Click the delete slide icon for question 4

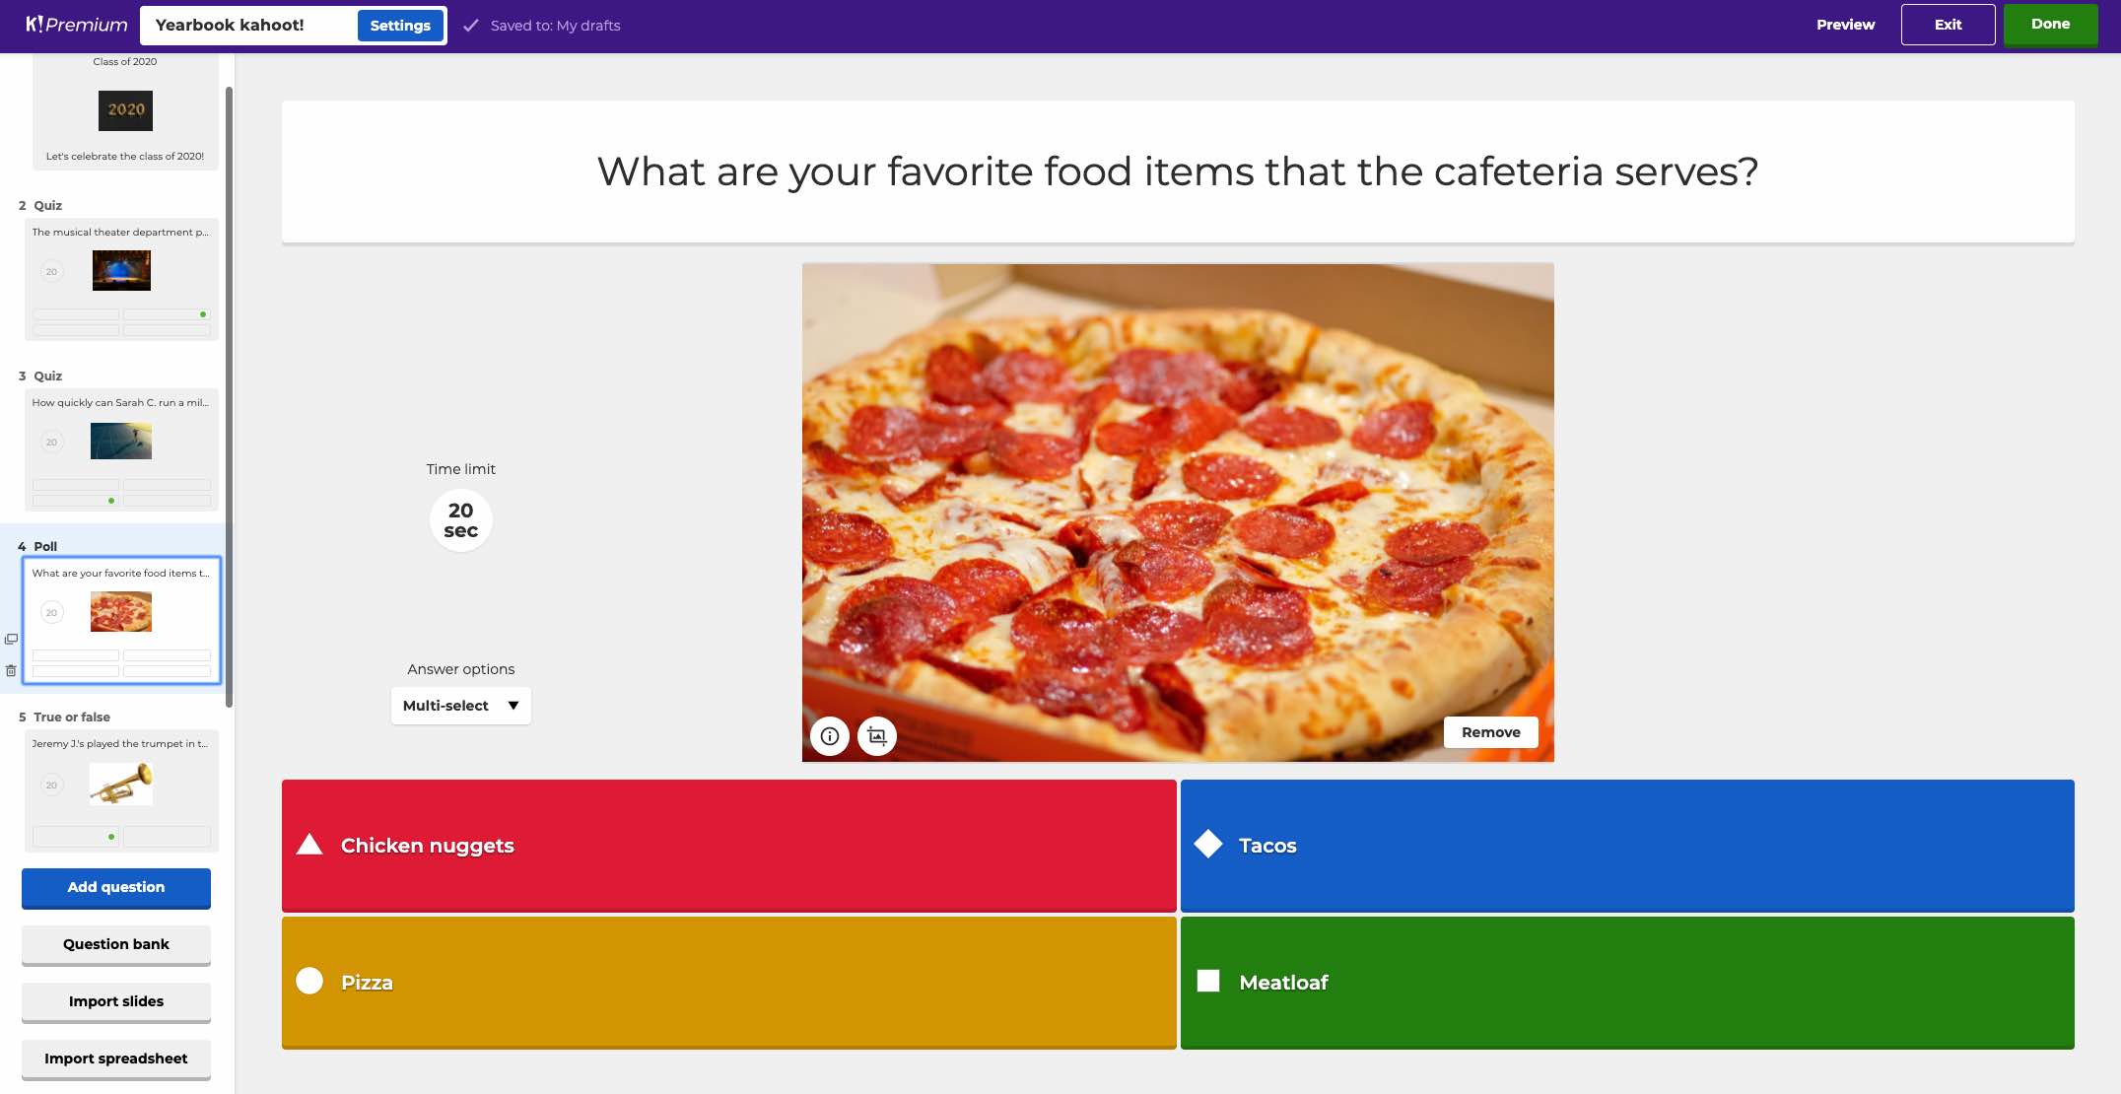coord(11,670)
